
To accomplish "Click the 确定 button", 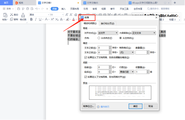I will coord(136,106).
